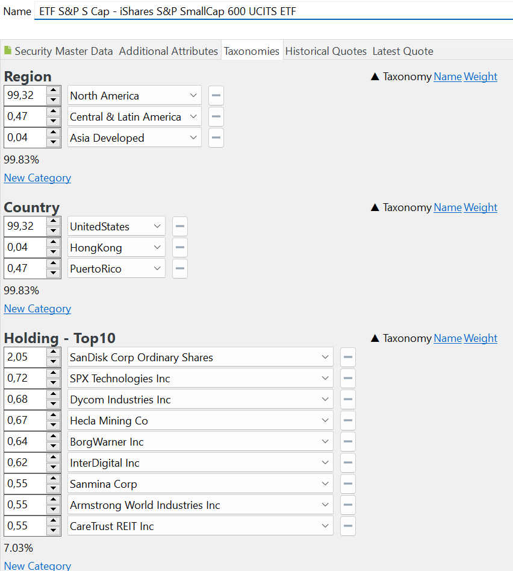Remove the Asia Developed region row
Screen dimensions: 513x571
(216, 138)
